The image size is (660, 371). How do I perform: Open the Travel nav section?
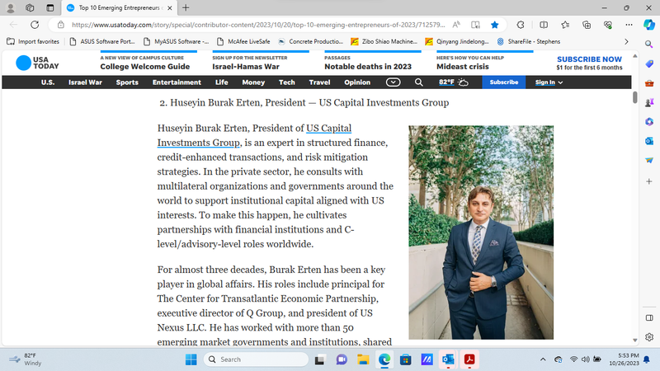(319, 82)
